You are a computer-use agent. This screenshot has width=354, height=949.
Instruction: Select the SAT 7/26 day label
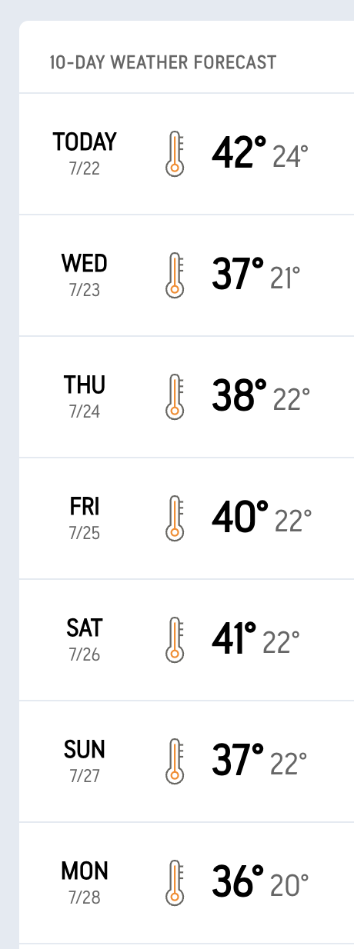(x=85, y=640)
